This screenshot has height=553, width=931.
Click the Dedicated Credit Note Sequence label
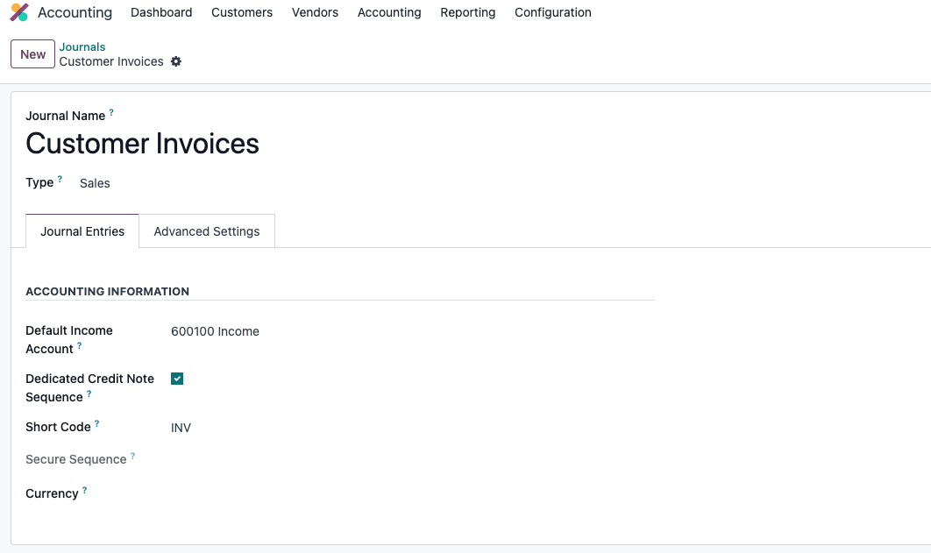pos(89,388)
